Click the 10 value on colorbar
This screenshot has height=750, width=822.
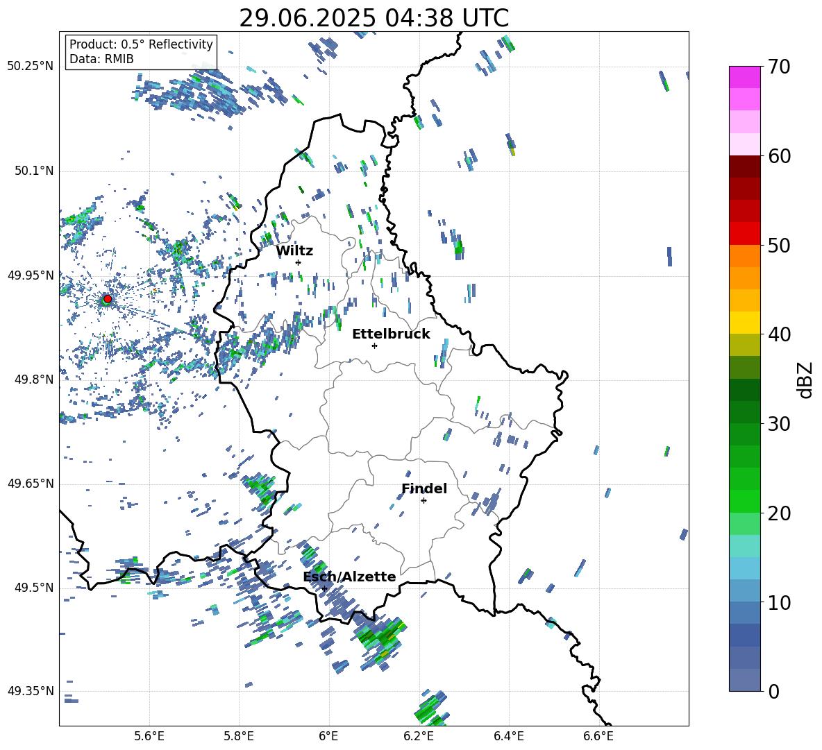pos(779,603)
